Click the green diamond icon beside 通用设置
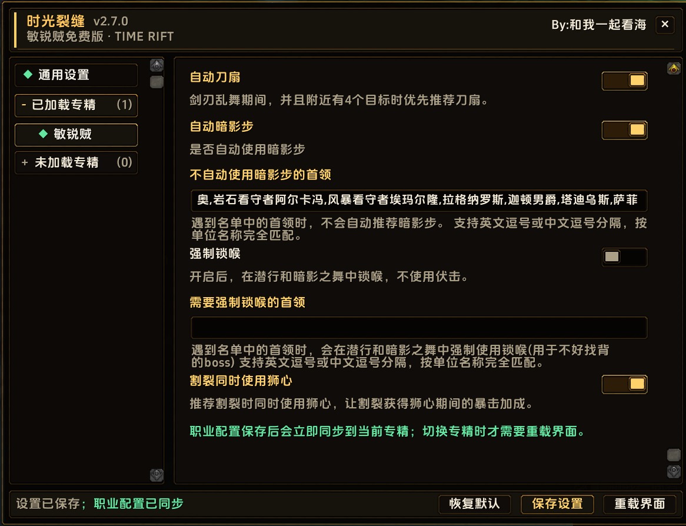 (28, 74)
